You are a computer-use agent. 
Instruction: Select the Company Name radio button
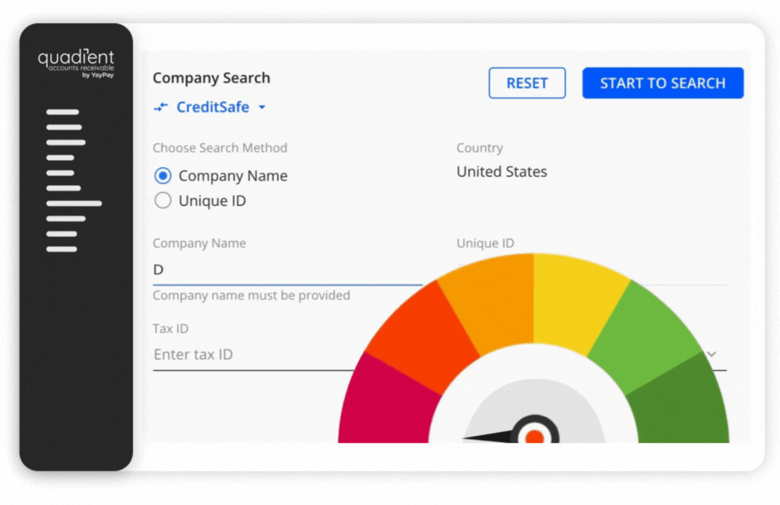163,176
